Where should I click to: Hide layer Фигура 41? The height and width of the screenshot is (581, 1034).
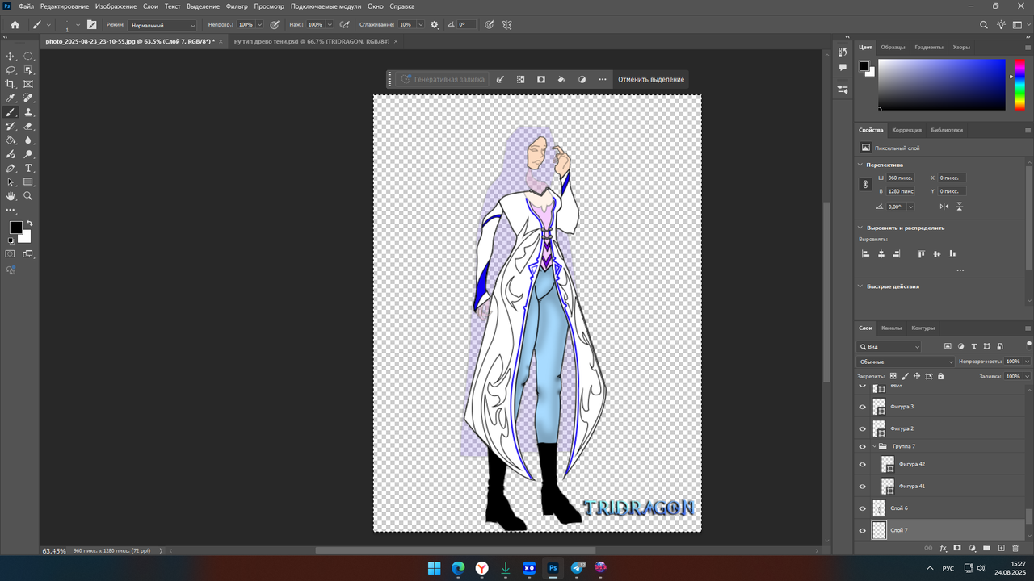pyautogui.click(x=862, y=487)
